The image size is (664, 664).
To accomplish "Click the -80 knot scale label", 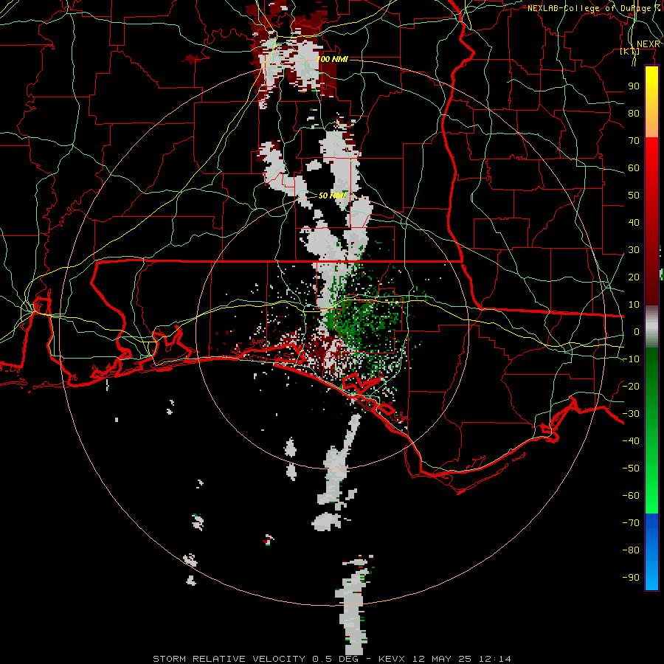I will click(x=631, y=550).
